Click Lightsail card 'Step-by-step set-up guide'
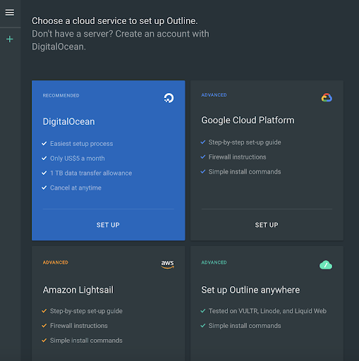The height and width of the screenshot is (361, 359). 86,311
